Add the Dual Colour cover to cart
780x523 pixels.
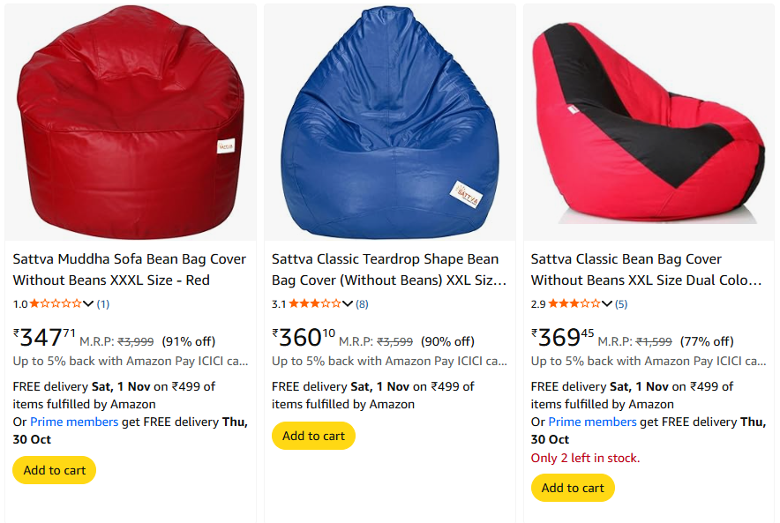point(573,488)
